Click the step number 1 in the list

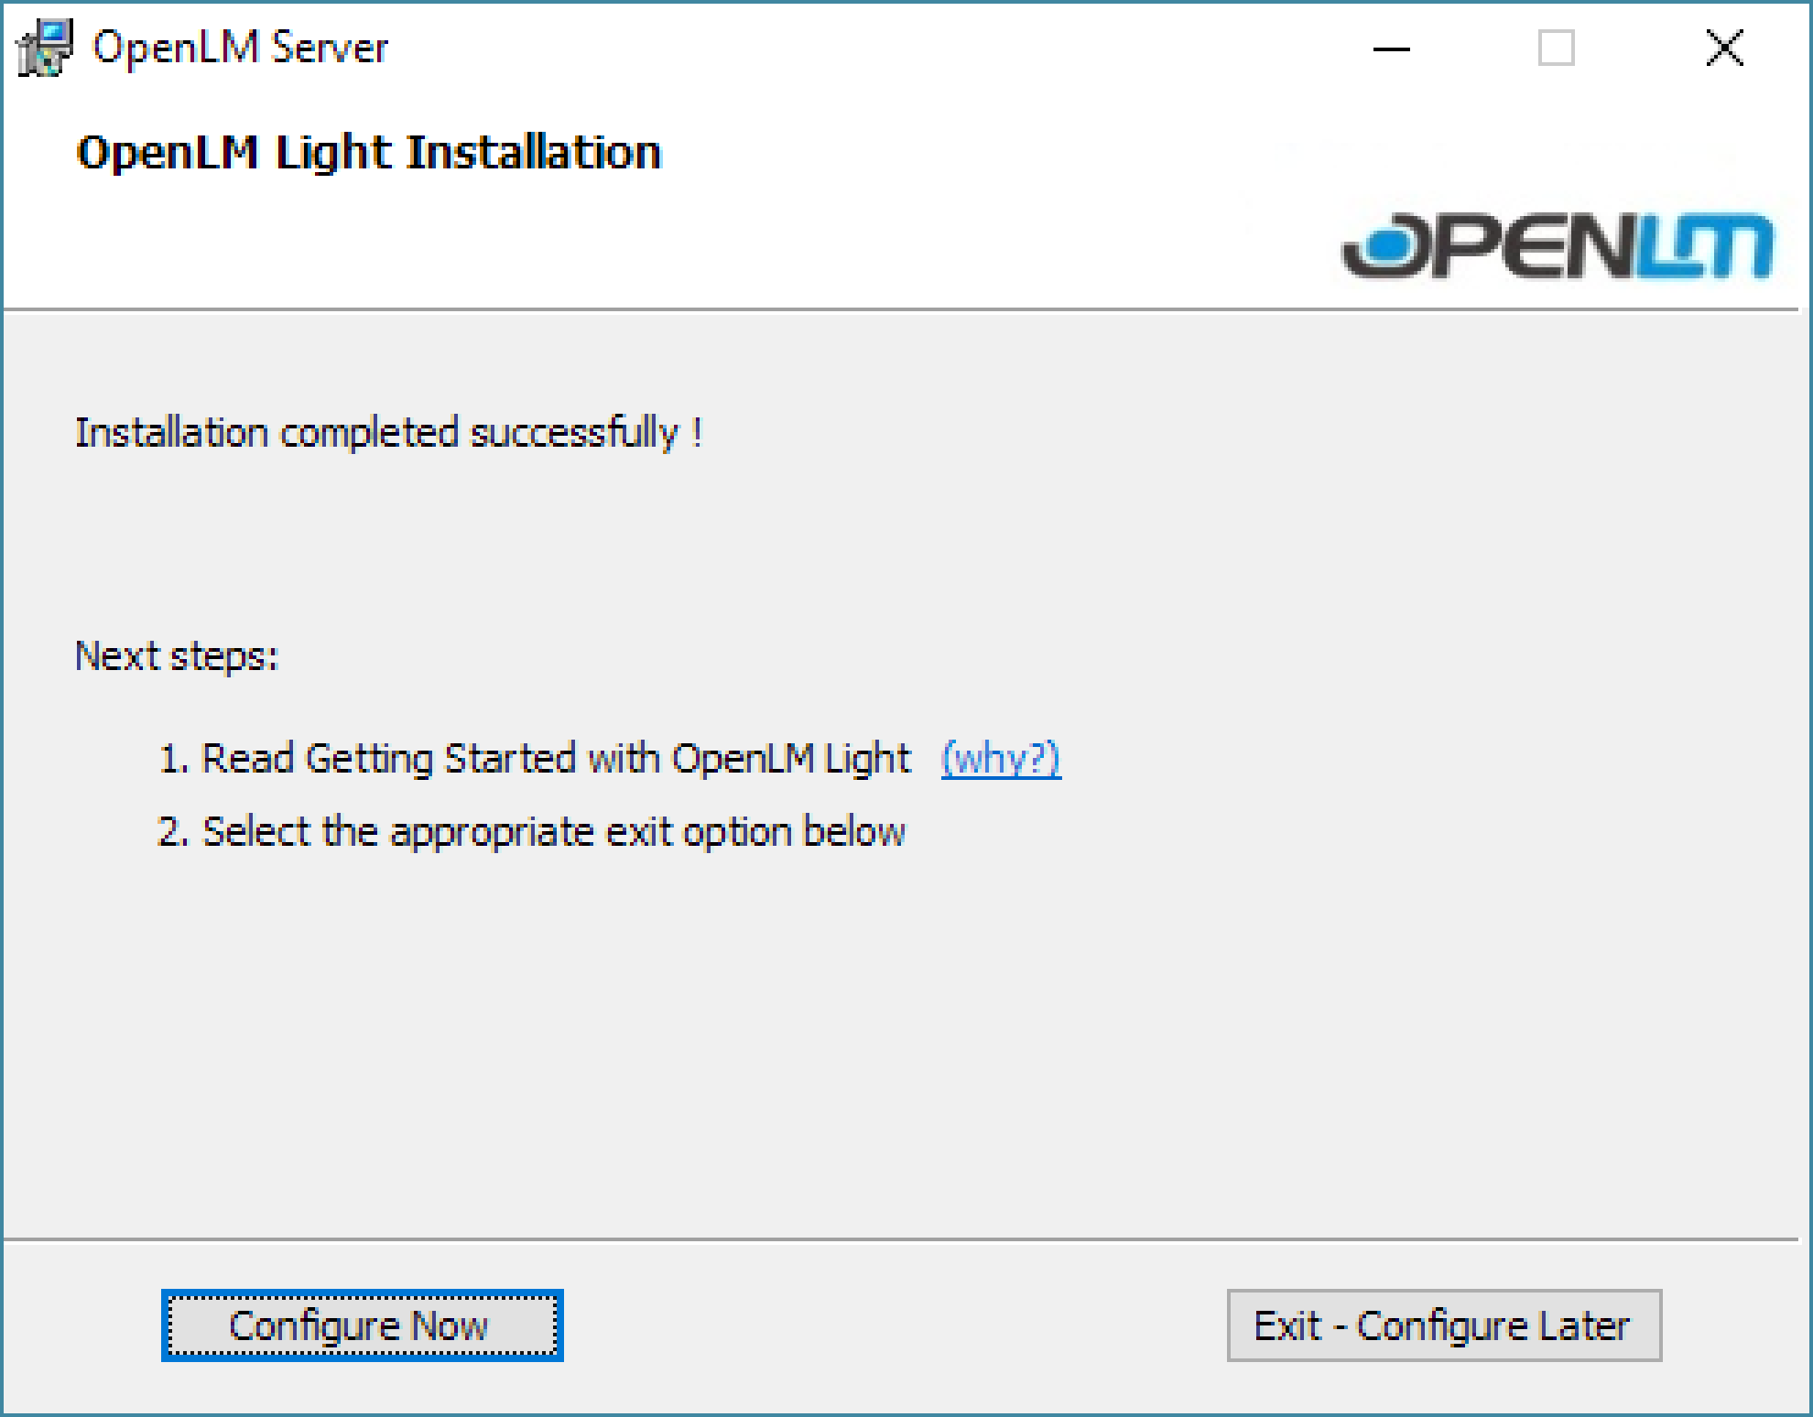[x=169, y=760]
